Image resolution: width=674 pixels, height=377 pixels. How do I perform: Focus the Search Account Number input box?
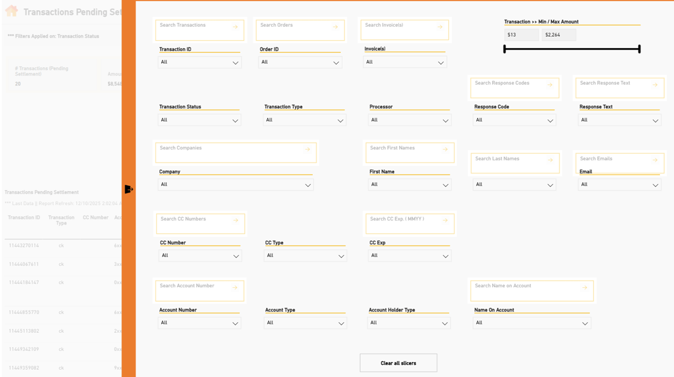[x=200, y=291]
